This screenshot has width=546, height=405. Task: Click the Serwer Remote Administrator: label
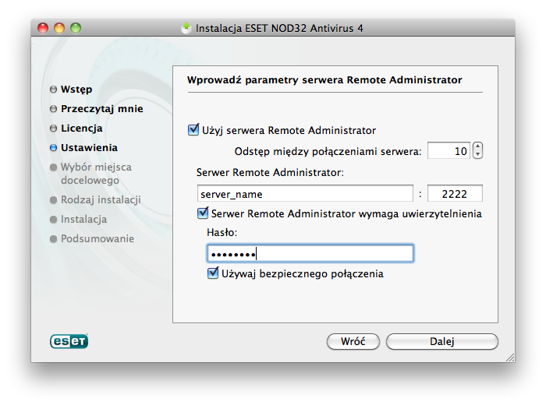(x=270, y=172)
